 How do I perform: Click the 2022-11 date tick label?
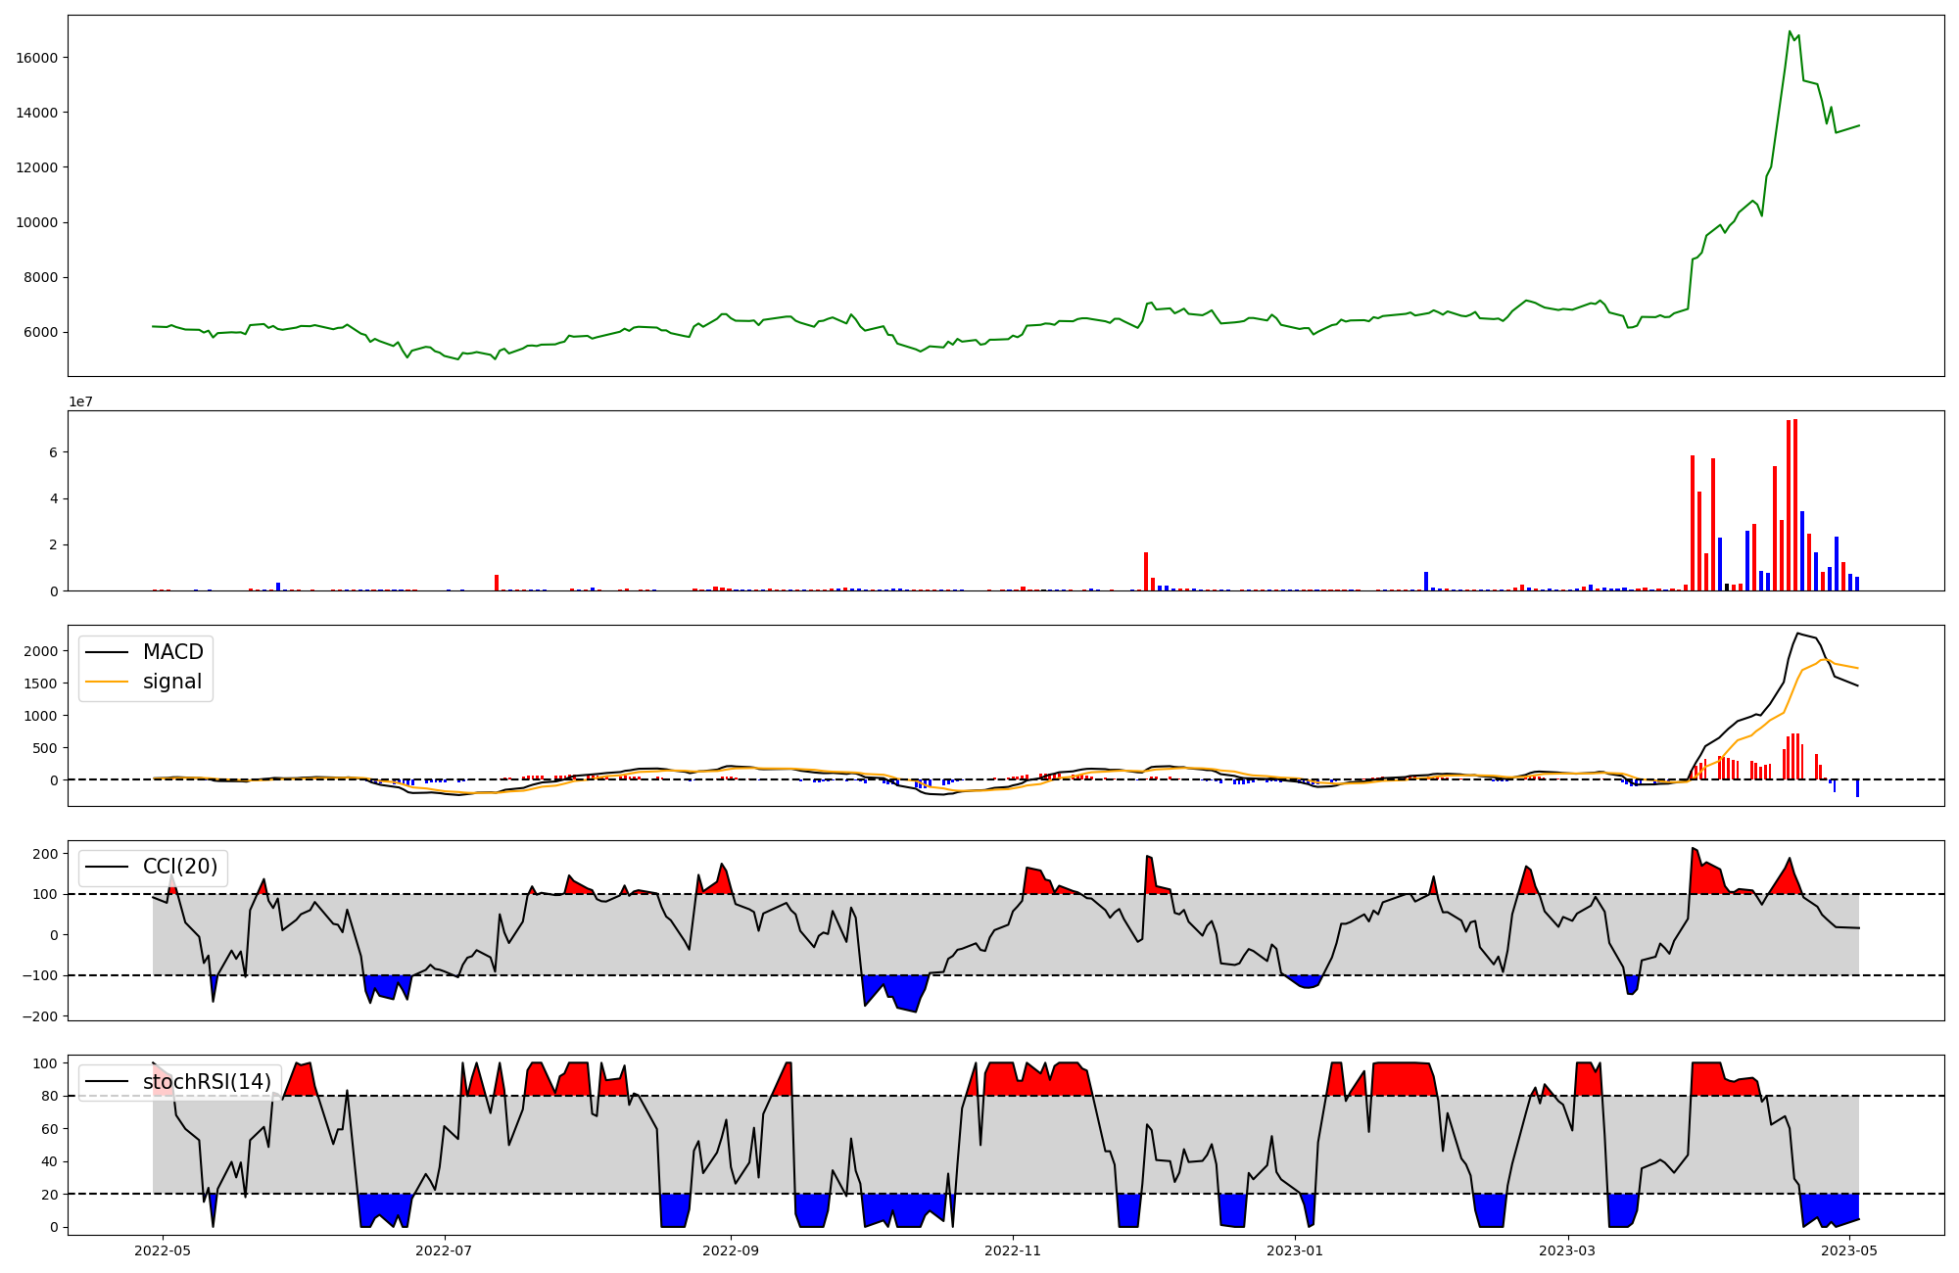(1013, 1250)
